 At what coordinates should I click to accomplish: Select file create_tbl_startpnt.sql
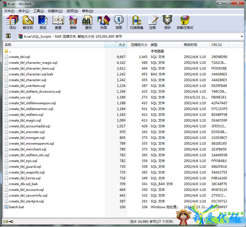pos(26,201)
